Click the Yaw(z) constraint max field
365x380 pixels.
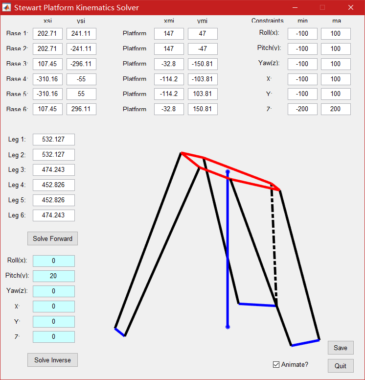click(x=336, y=64)
